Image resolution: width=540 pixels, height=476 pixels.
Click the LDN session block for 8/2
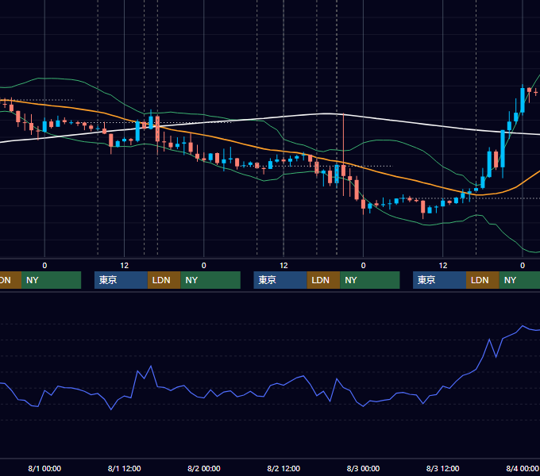pyautogui.click(x=323, y=280)
